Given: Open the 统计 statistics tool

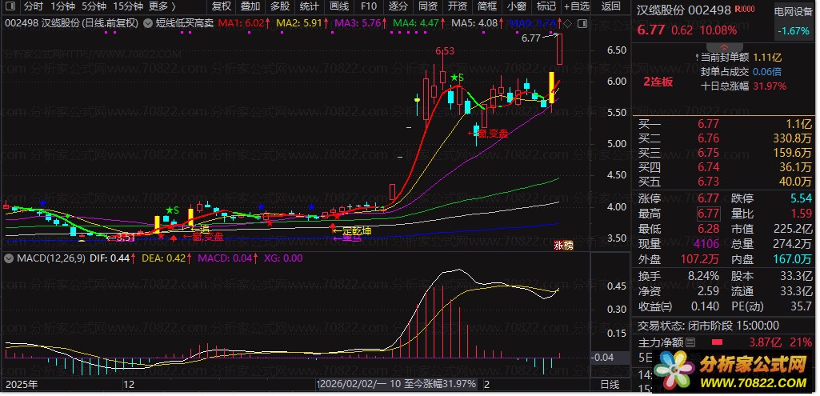Looking at the screenshot, I should [x=310, y=7].
